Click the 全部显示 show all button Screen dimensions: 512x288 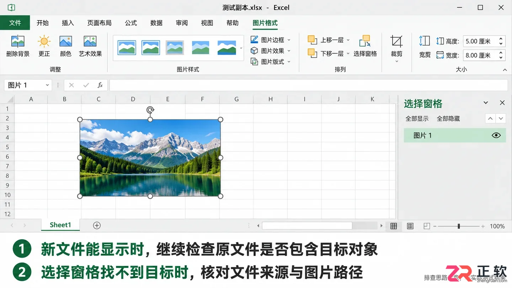coord(417,119)
